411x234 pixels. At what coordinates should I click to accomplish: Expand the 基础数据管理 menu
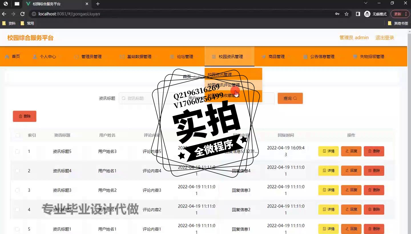tap(138, 57)
